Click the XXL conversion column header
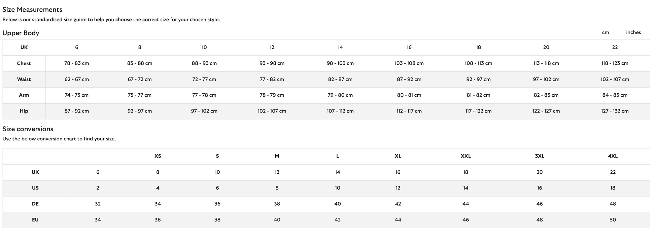 coord(466,156)
